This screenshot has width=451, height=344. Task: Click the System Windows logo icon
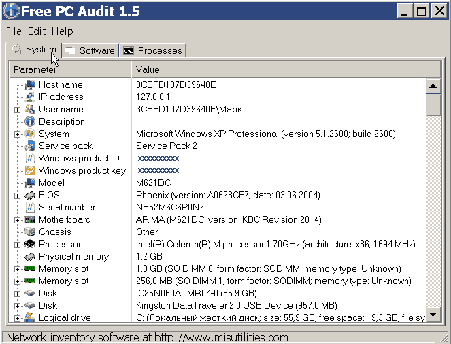coord(30,134)
